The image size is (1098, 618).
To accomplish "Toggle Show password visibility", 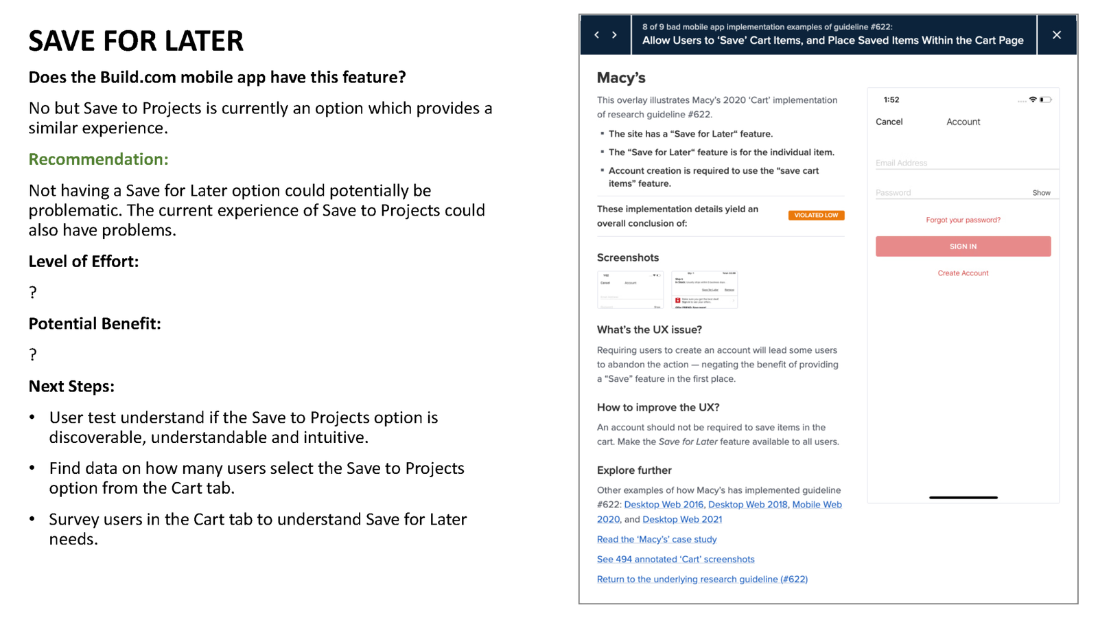I will (1041, 193).
